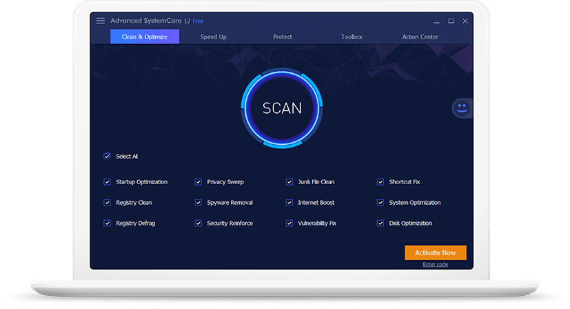Switch to Action Center tab
This screenshot has height=309, width=570.
tap(420, 37)
